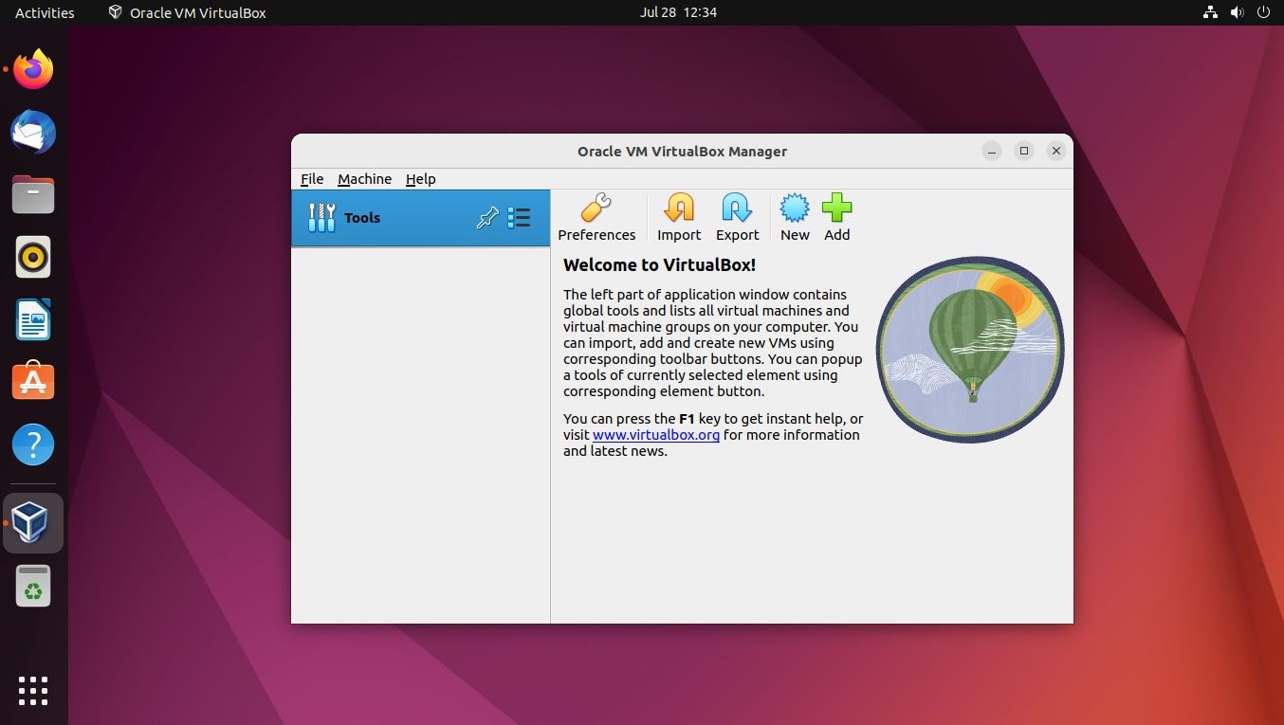The height and width of the screenshot is (725, 1284).
Task: Open Thunderbird Mail from the dock
Action: (x=33, y=132)
